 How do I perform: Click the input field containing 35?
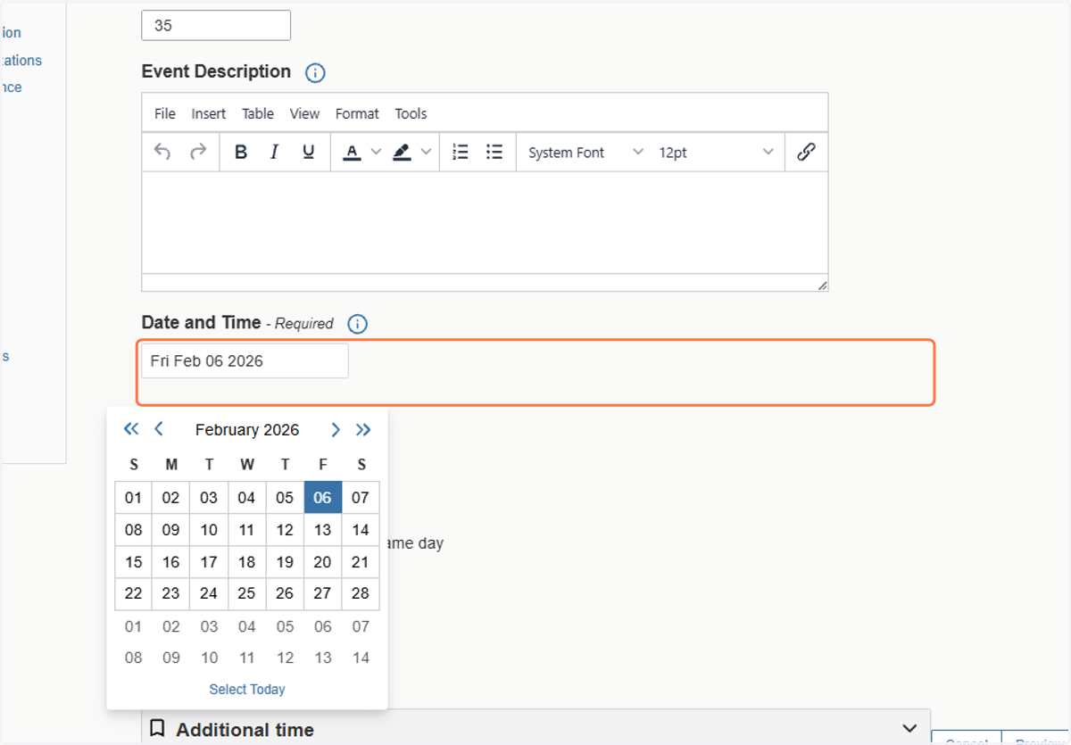pos(216,25)
